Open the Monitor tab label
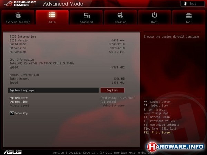Image resolution: width=207 pixels, height=155 pixels. (120, 22)
